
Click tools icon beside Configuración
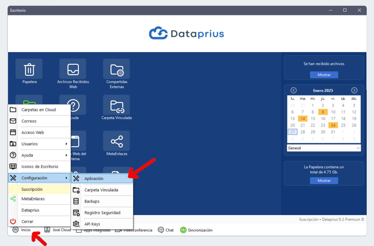coord(13,178)
